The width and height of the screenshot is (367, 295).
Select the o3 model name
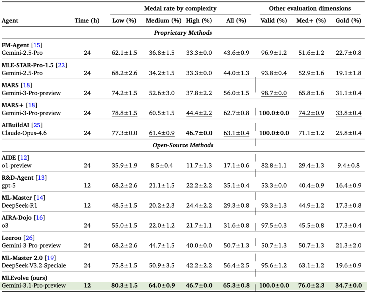click(x=5, y=226)
